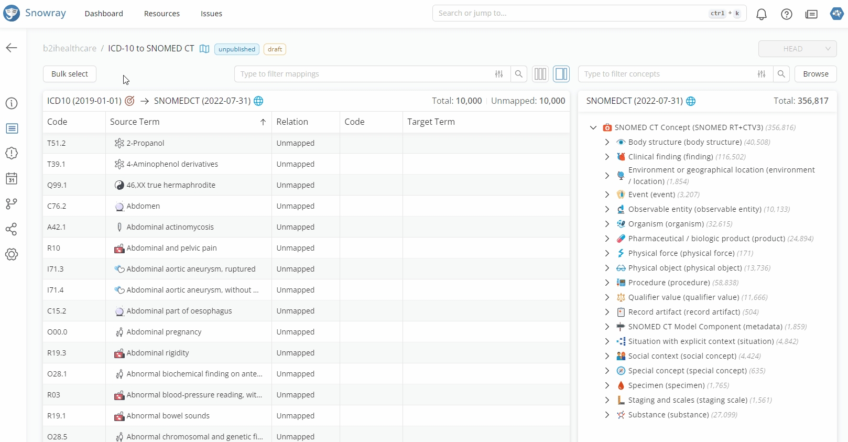Open the Resources menu
Image resolution: width=848 pixels, height=442 pixels.
click(161, 14)
